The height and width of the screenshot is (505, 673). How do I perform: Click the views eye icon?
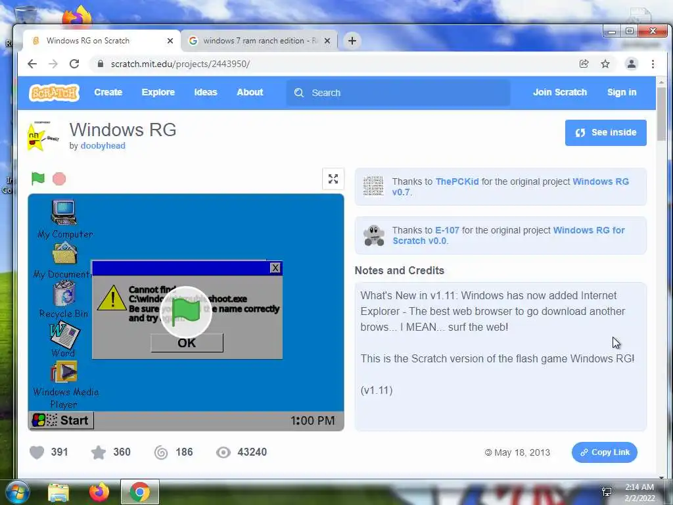click(x=223, y=452)
